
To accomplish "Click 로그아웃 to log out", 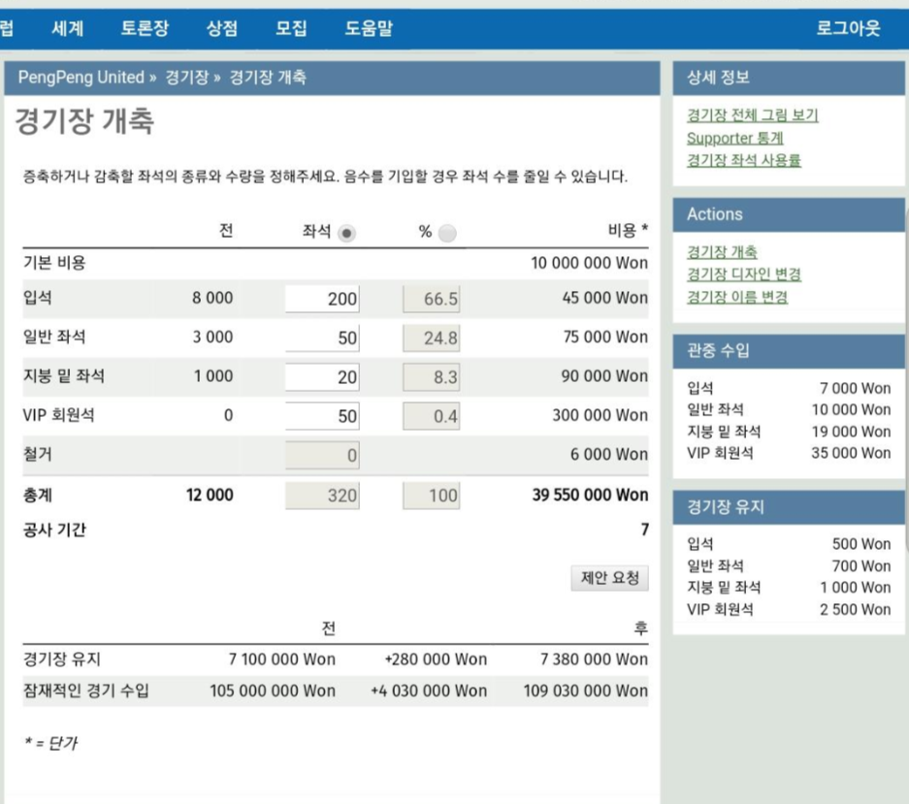I will 848,28.
